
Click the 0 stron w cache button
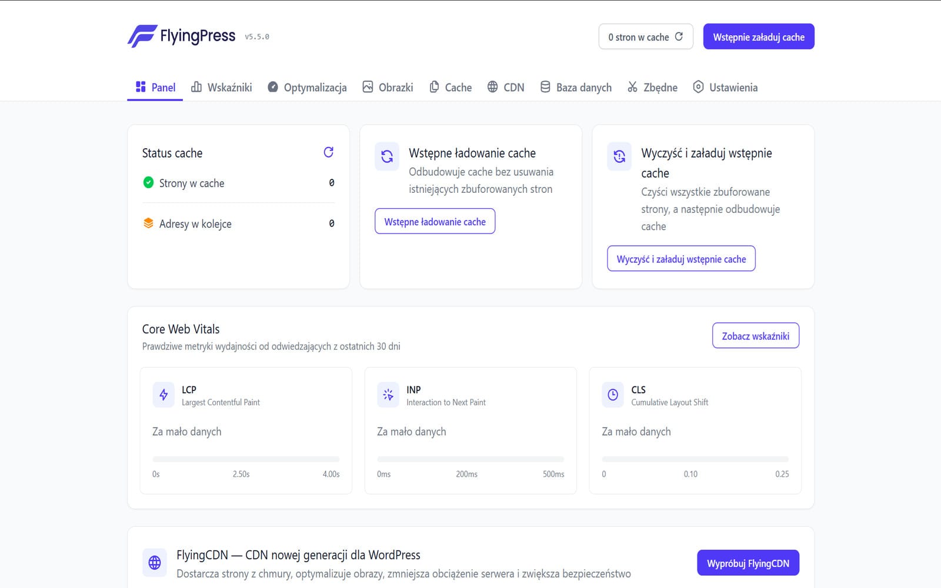pyautogui.click(x=646, y=36)
